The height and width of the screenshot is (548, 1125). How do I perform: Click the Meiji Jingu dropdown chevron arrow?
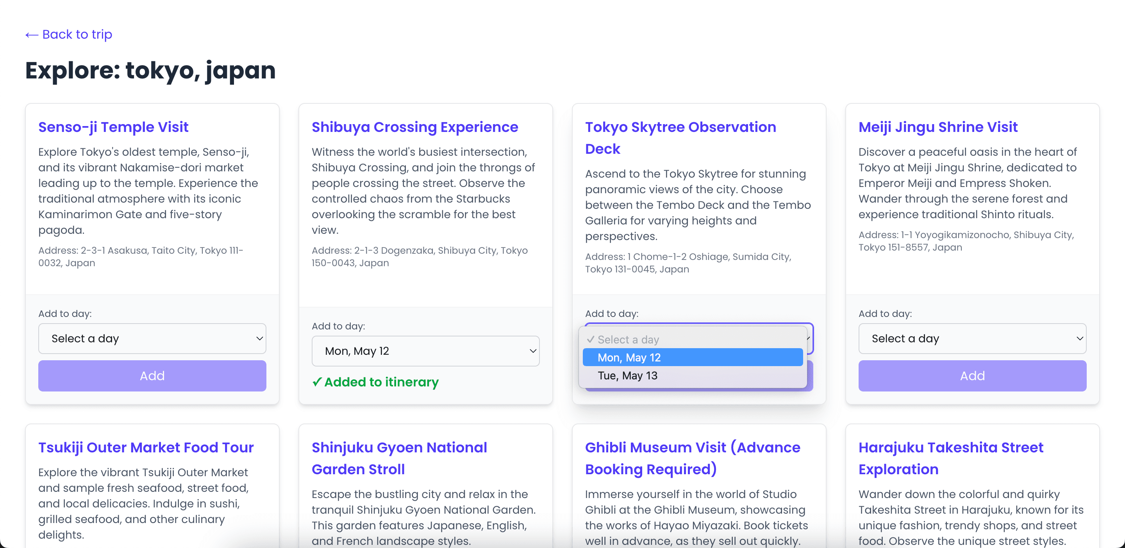pyautogui.click(x=1080, y=338)
